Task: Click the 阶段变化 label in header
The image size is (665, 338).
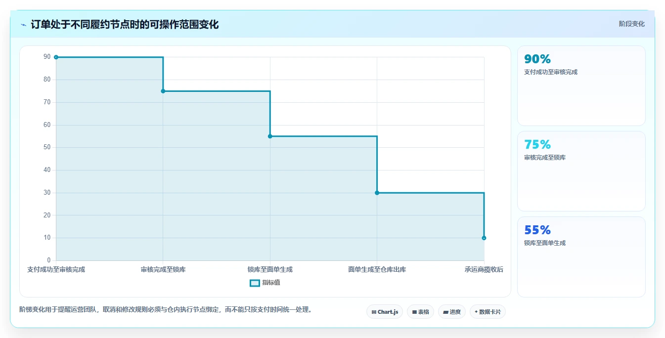Action: (x=631, y=24)
